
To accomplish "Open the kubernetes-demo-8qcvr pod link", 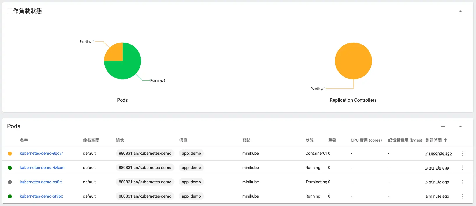I will [41, 153].
